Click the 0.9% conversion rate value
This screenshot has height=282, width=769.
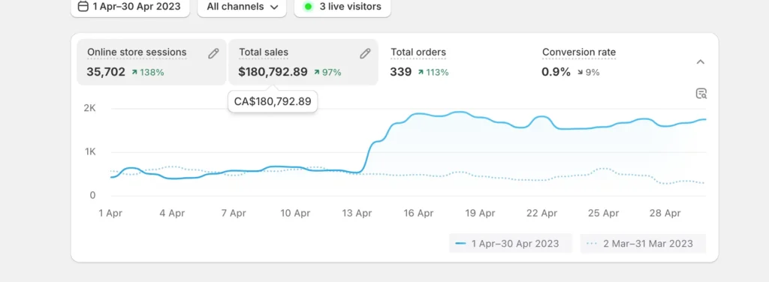[556, 72]
